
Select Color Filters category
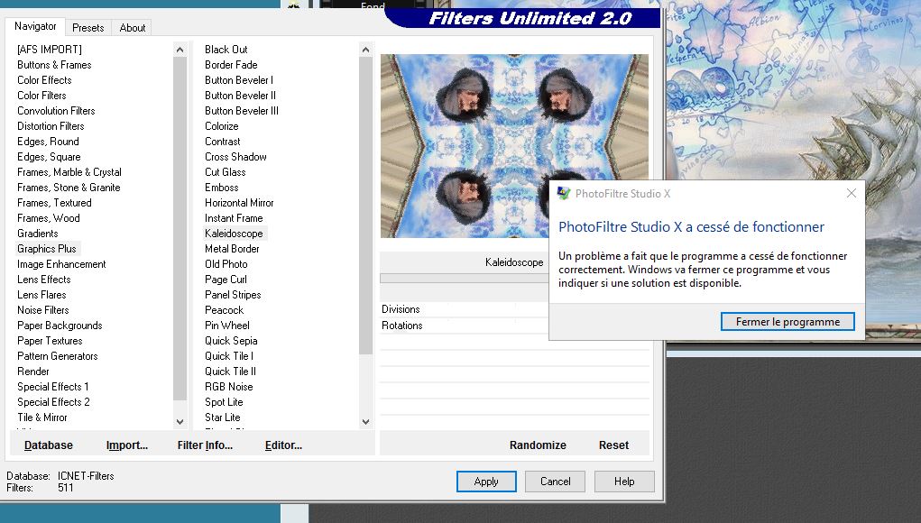41,95
